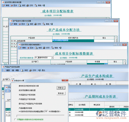The height and width of the screenshot is (122, 129).
Task: Click 帮助 icon in 在产品成本分配方法设置 toolbar
Action: pos(44,24)
